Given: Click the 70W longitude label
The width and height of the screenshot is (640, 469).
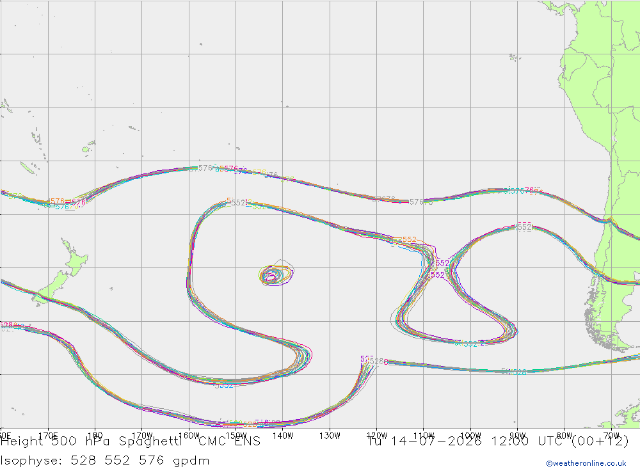Looking at the screenshot, I should pyautogui.click(x=611, y=436).
